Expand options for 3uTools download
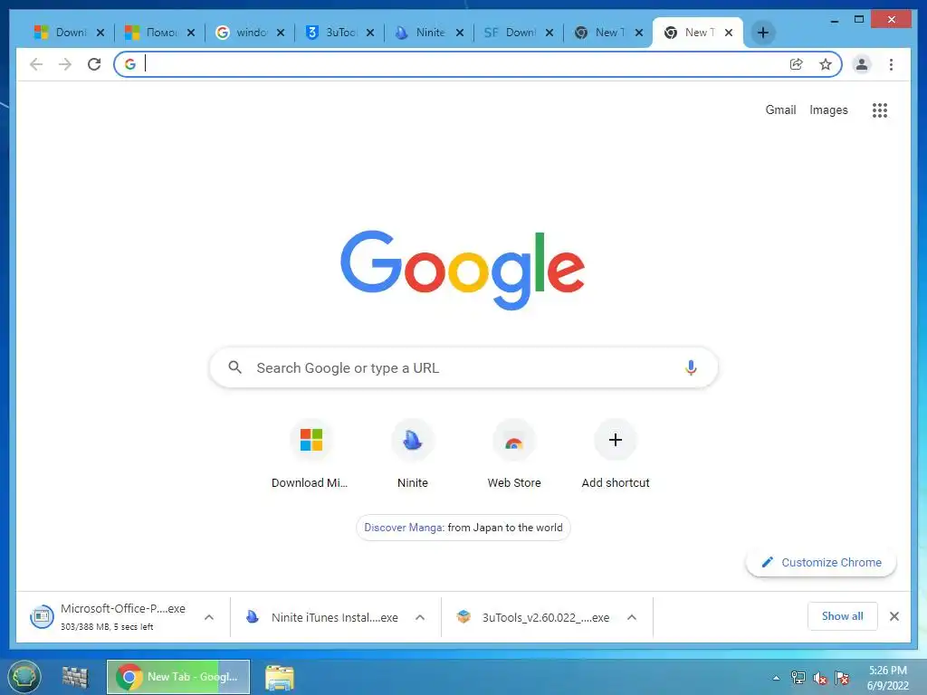The height and width of the screenshot is (695, 927). click(631, 617)
